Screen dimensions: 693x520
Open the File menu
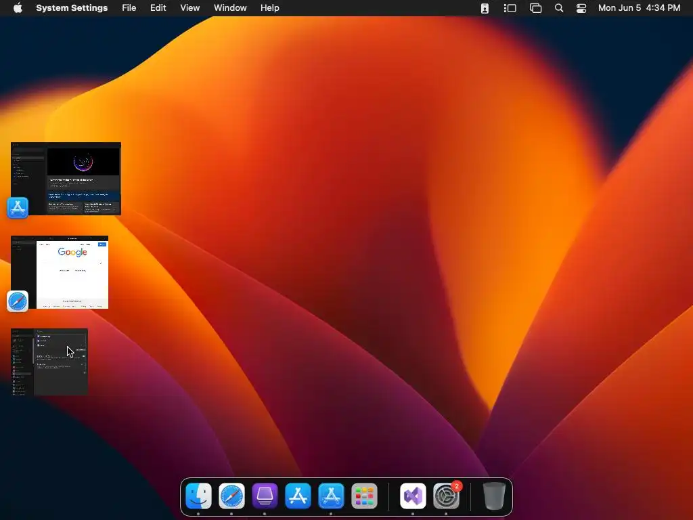tap(129, 8)
